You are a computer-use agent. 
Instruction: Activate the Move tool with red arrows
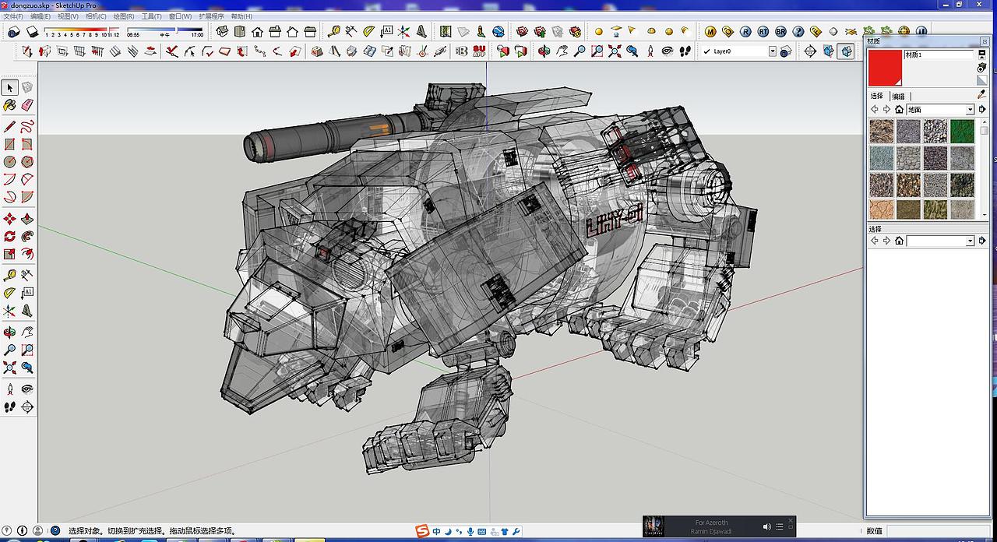tap(9, 219)
